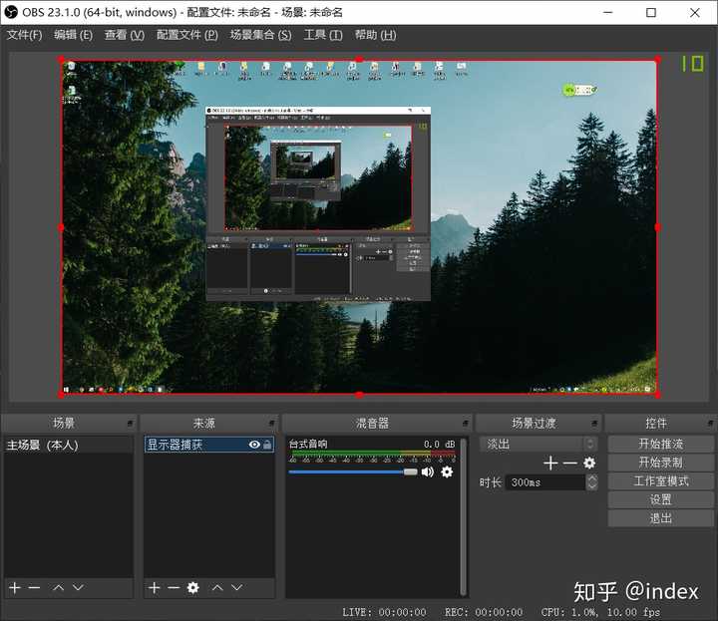Remove scene transition with minus icon
Screen dimensions: 718x621
coord(569,464)
